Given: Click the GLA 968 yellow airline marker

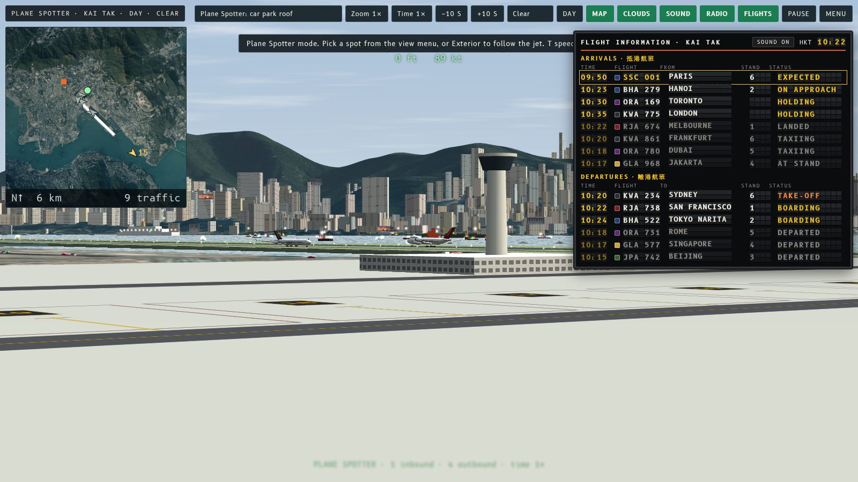Looking at the screenshot, I should pos(617,164).
